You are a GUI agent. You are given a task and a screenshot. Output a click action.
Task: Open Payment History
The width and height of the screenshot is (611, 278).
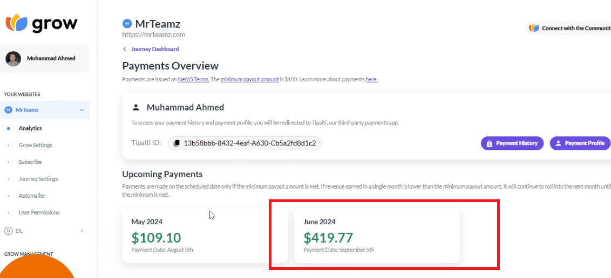512,143
